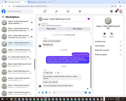Open the emoji picker in message box

86,93
